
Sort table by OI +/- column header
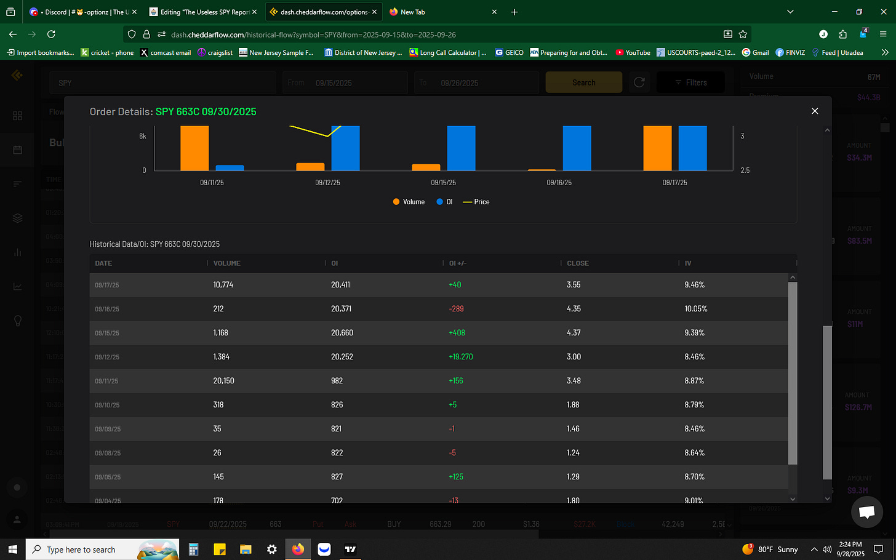click(x=457, y=263)
